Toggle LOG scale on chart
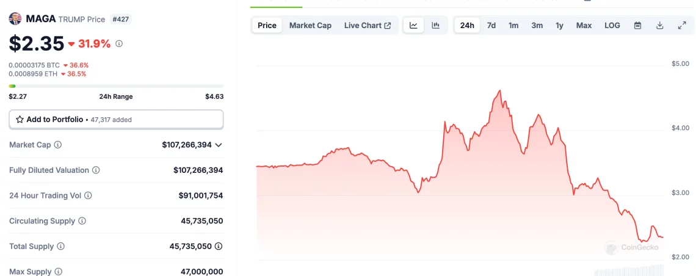This screenshot has height=276, width=696. 612,26
